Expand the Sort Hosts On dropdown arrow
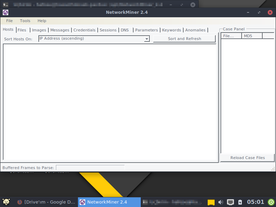 [x=147, y=39]
